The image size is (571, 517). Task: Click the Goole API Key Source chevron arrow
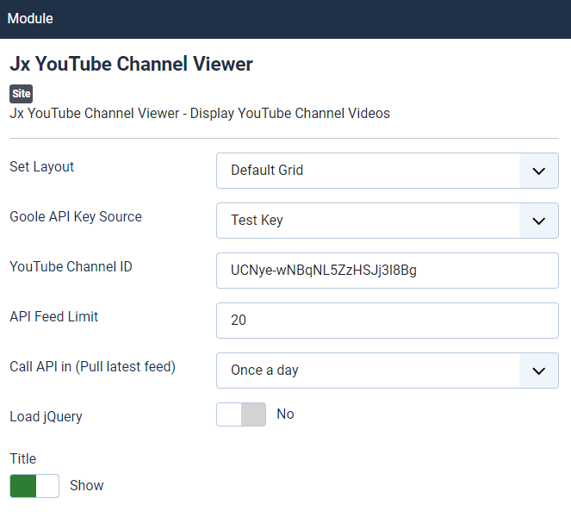point(539,221)
